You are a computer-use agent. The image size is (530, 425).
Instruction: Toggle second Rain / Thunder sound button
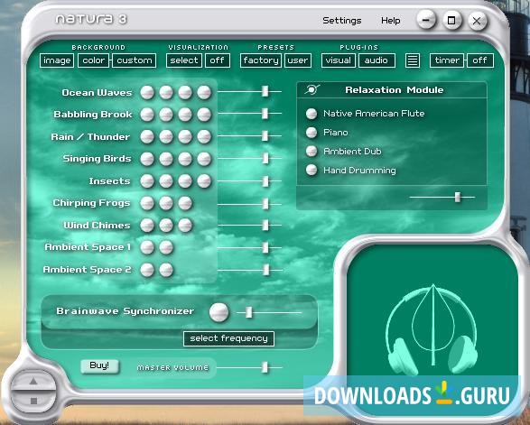[166, 137]
